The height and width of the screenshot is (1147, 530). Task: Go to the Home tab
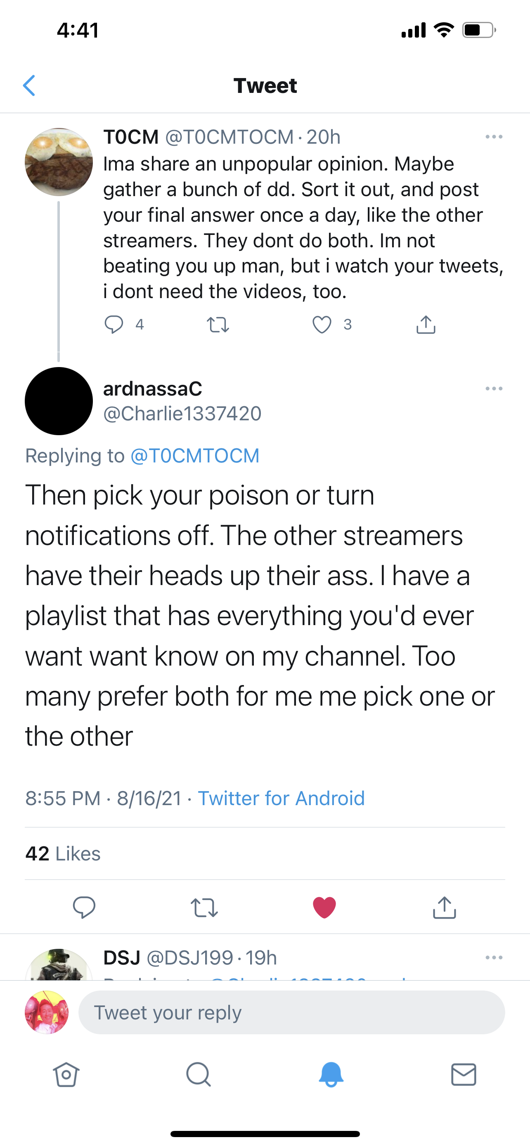click(66, 1075)
